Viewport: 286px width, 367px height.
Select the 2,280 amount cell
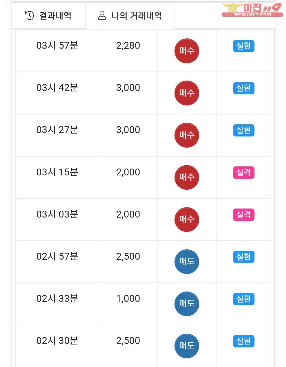tap(128, 51)
